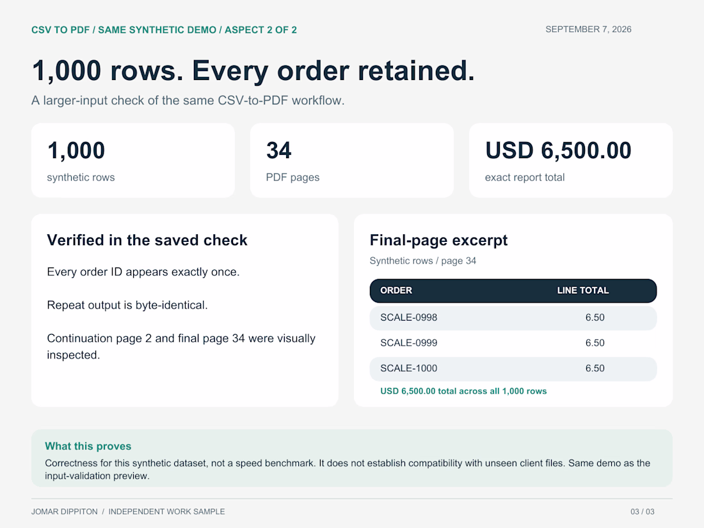Click the 'Correctness for this synthetic dataset' paragraph
The height and width of the screenshot is (528, 704).
pos(348,470)
